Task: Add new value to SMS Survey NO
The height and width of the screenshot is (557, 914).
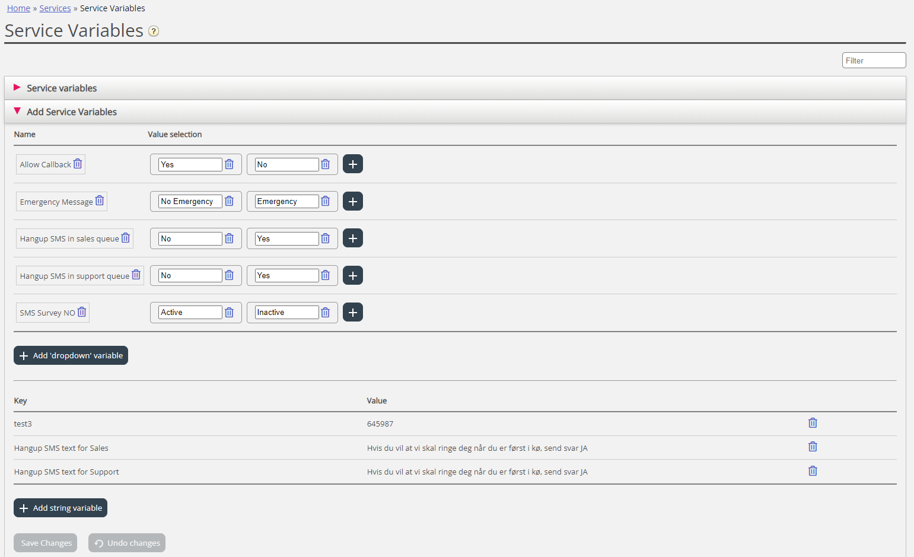Action: point(353,313)
